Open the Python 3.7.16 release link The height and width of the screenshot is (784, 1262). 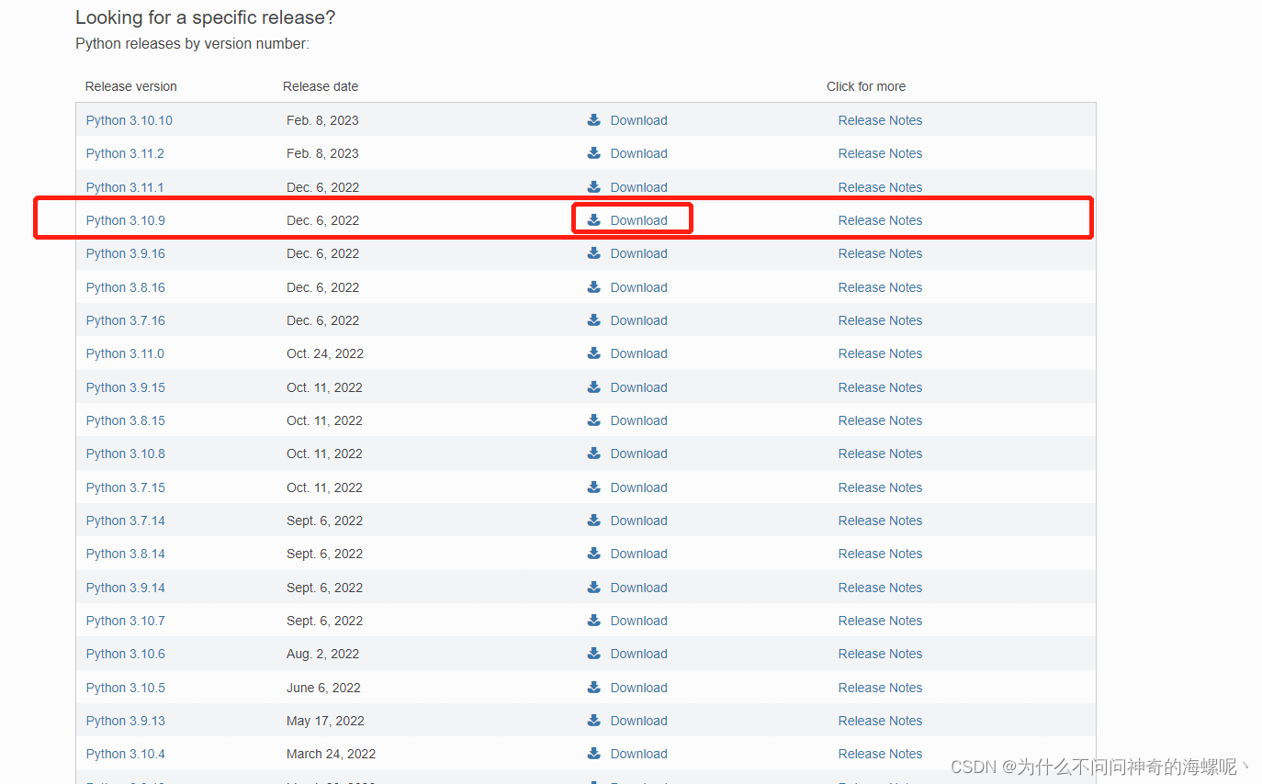126,320
